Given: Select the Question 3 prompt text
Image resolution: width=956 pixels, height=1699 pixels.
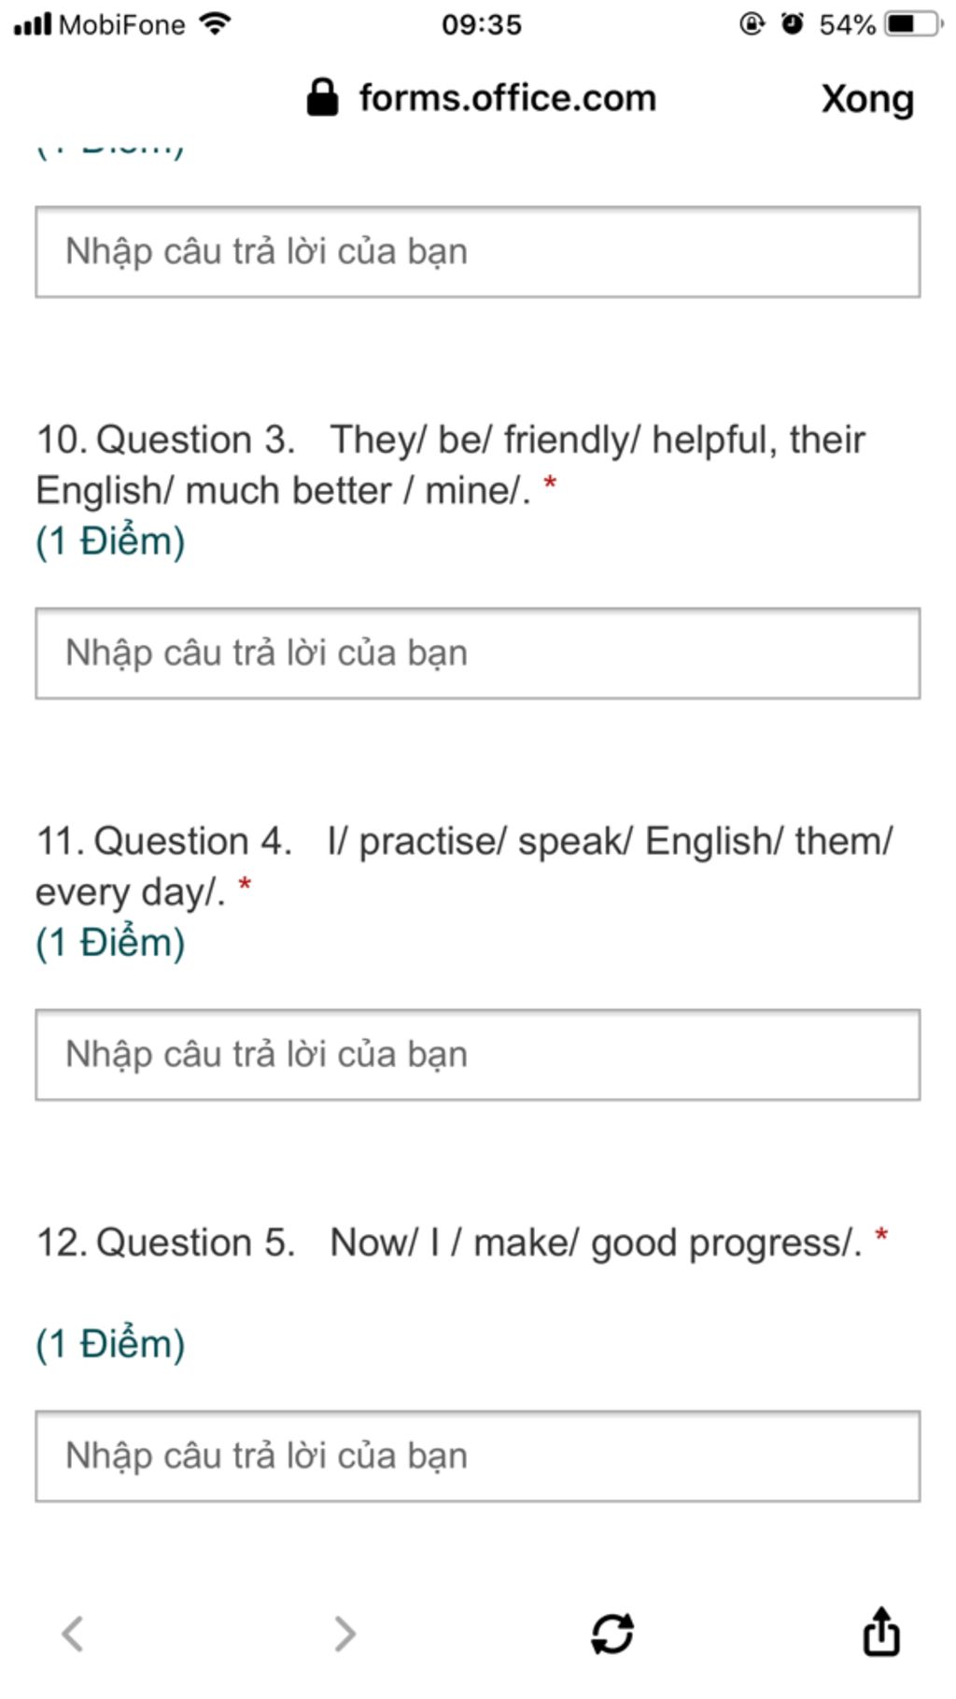Looking at the screenshot, I should (x=451, y=465).
